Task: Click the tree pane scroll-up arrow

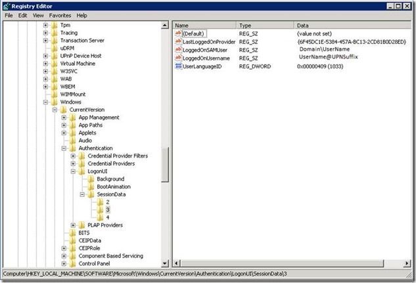Action: point(165,25)
